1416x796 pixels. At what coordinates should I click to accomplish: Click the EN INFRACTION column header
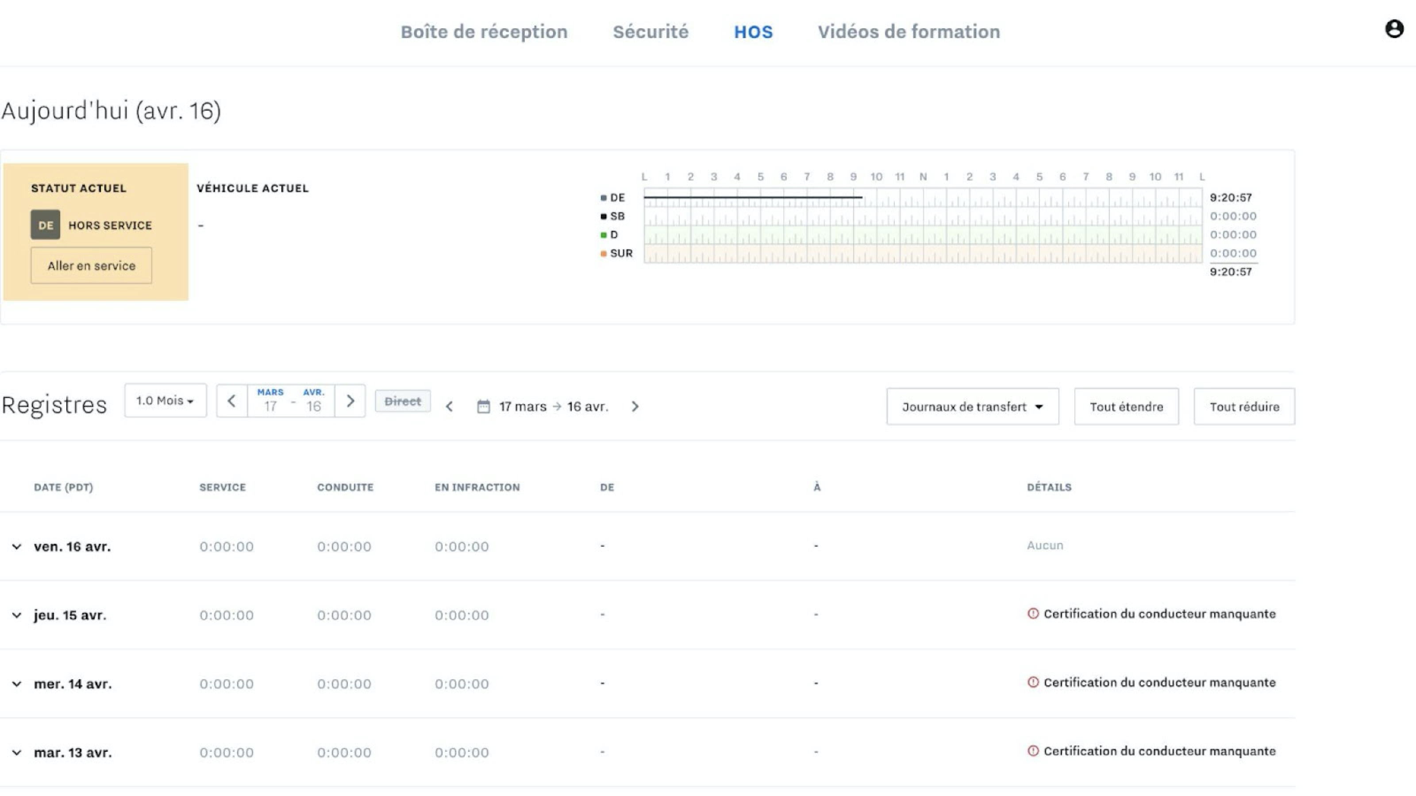click(477, 487)
